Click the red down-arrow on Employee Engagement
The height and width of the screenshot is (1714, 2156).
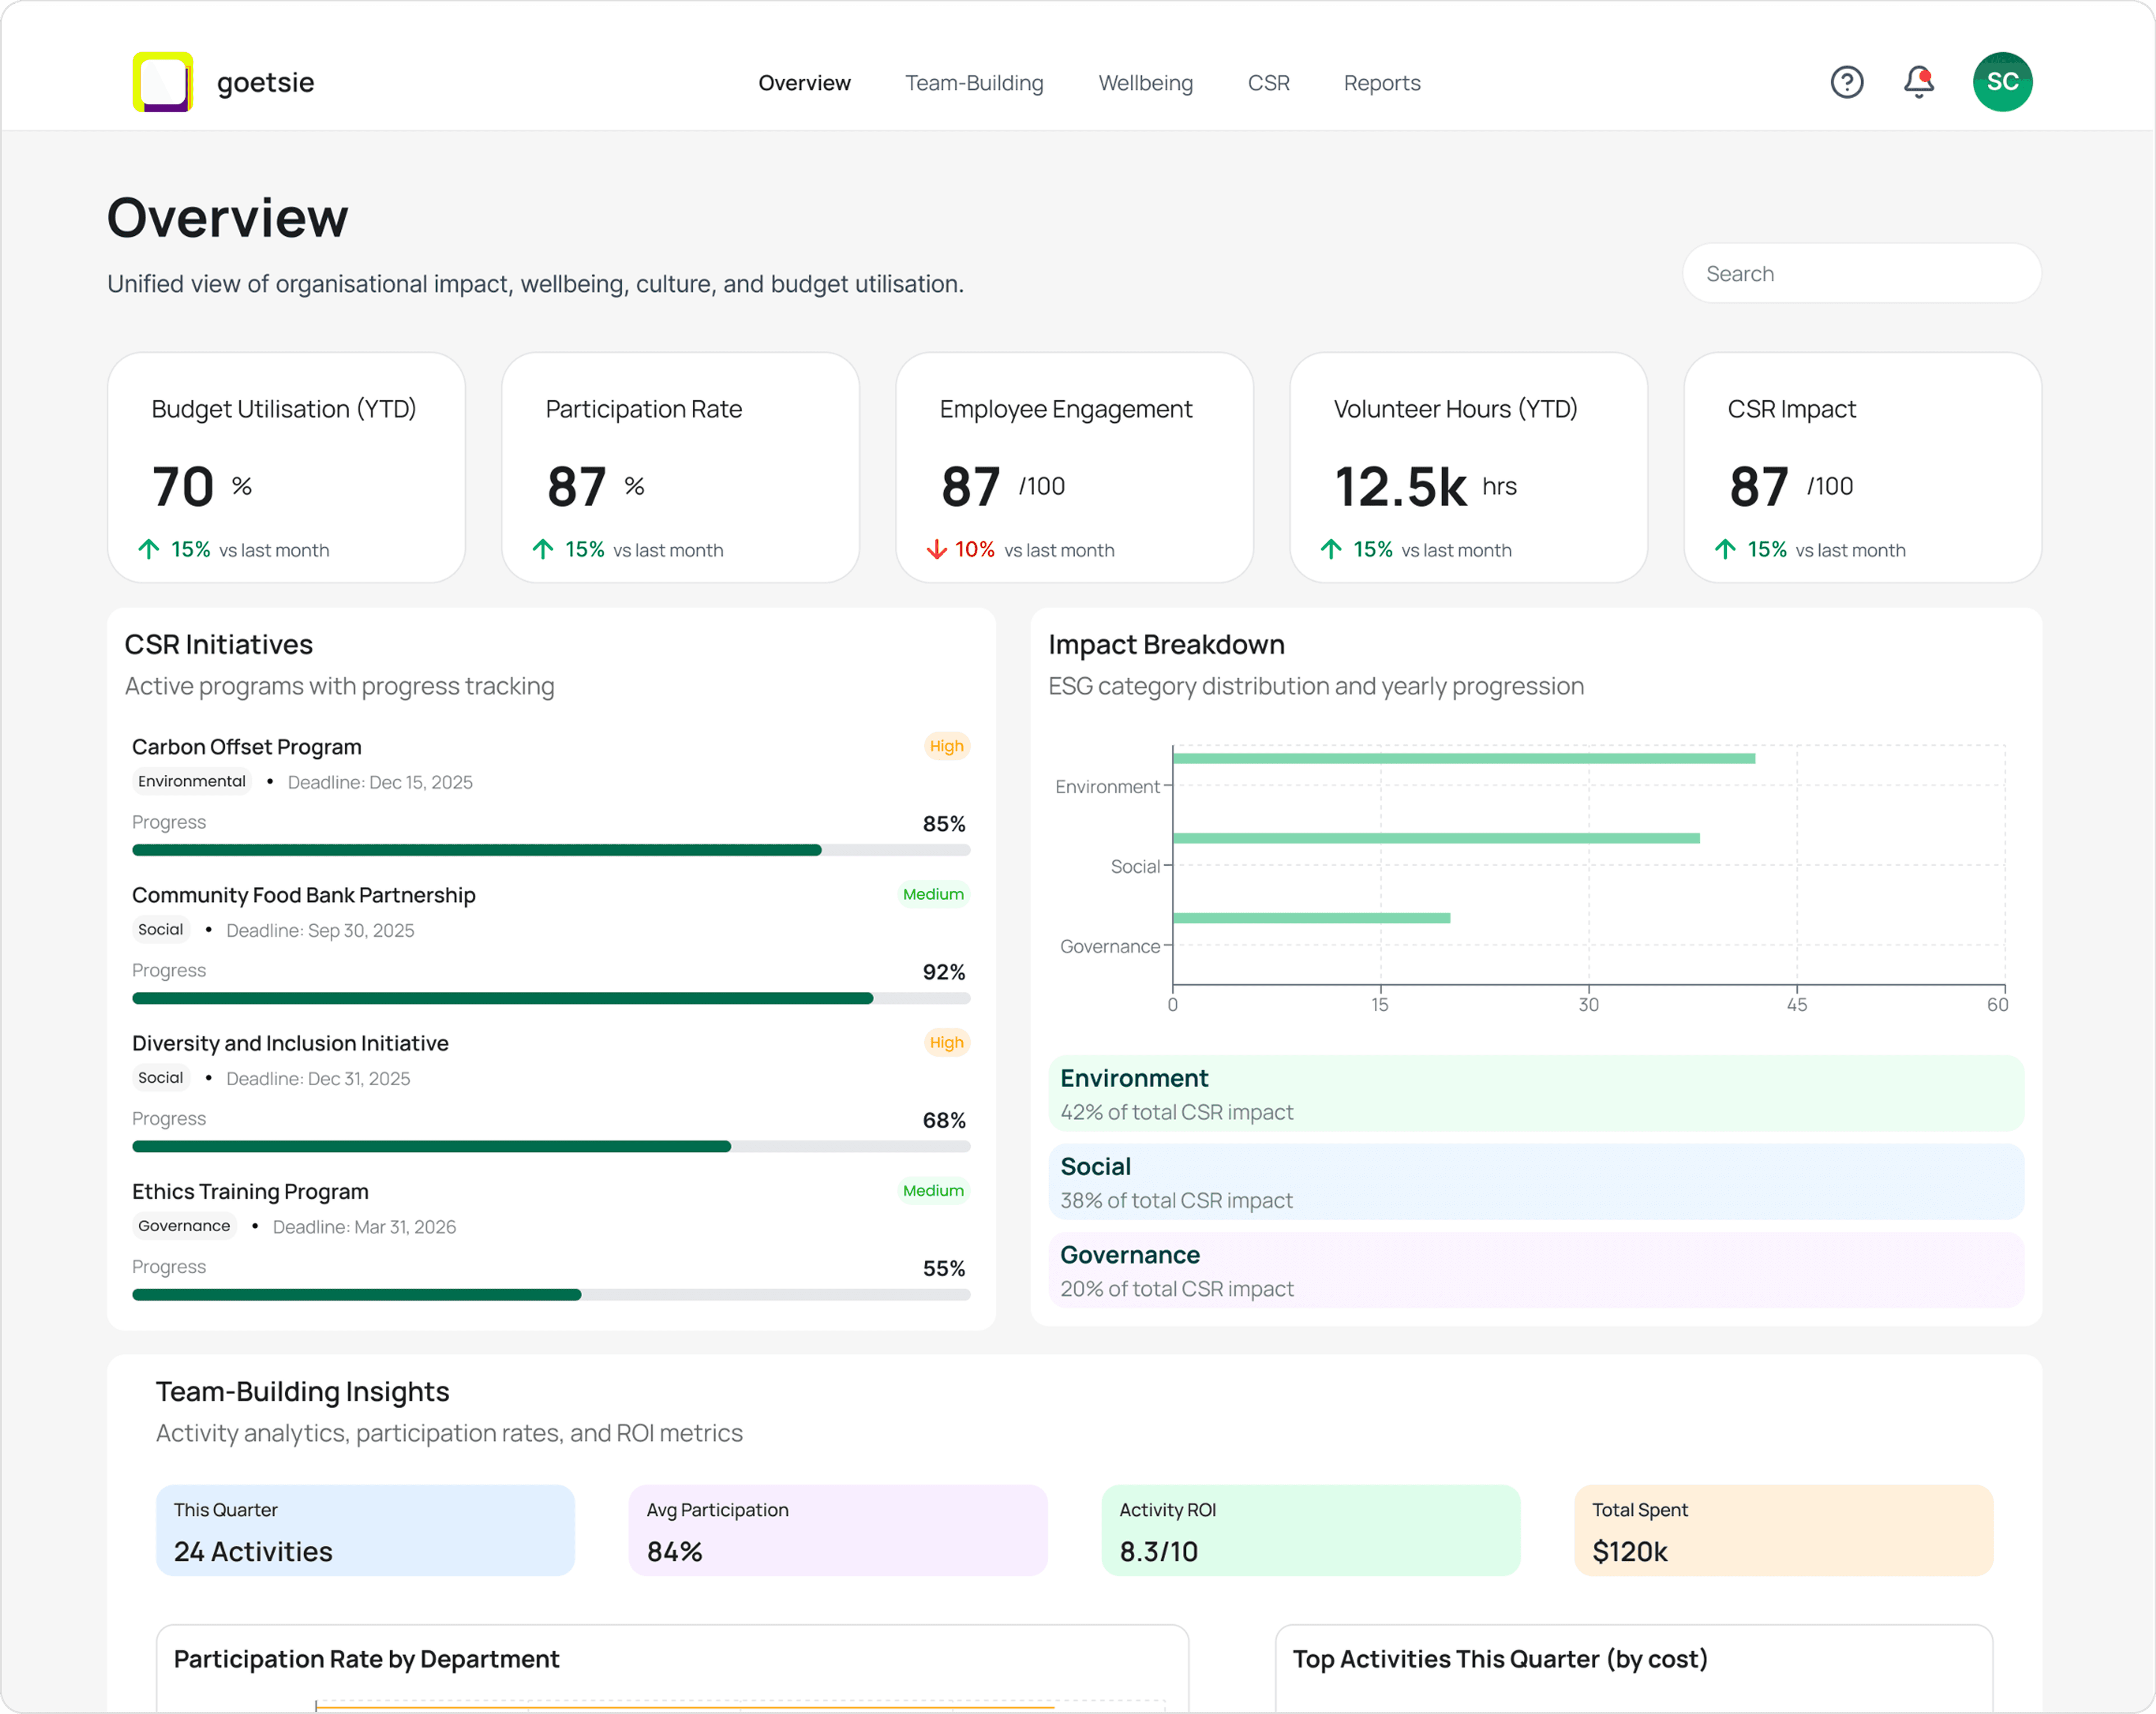[x=937, y=549]
